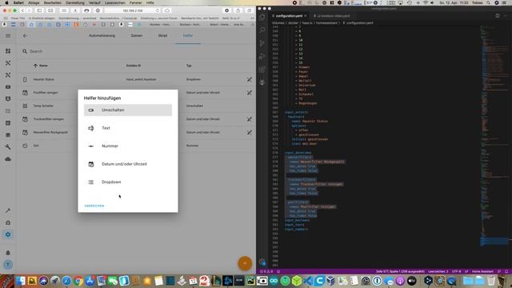Open wrench icon in Home Assistant sidebar

tap(8, 147)
